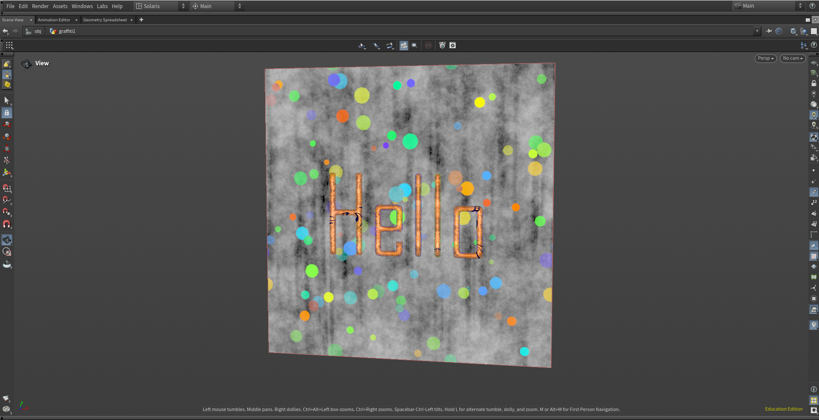
Task: Open the Render menu
Action: [40, 6]
